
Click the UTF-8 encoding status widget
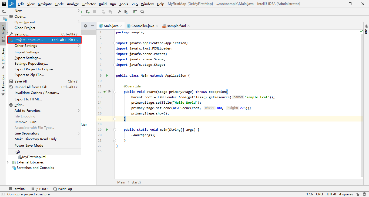(331, 194)
